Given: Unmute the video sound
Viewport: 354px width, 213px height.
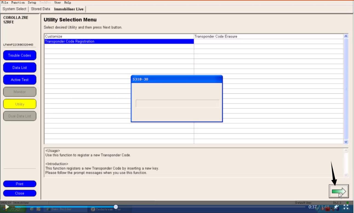Looking at the screenshot, I should pos(336,207).
